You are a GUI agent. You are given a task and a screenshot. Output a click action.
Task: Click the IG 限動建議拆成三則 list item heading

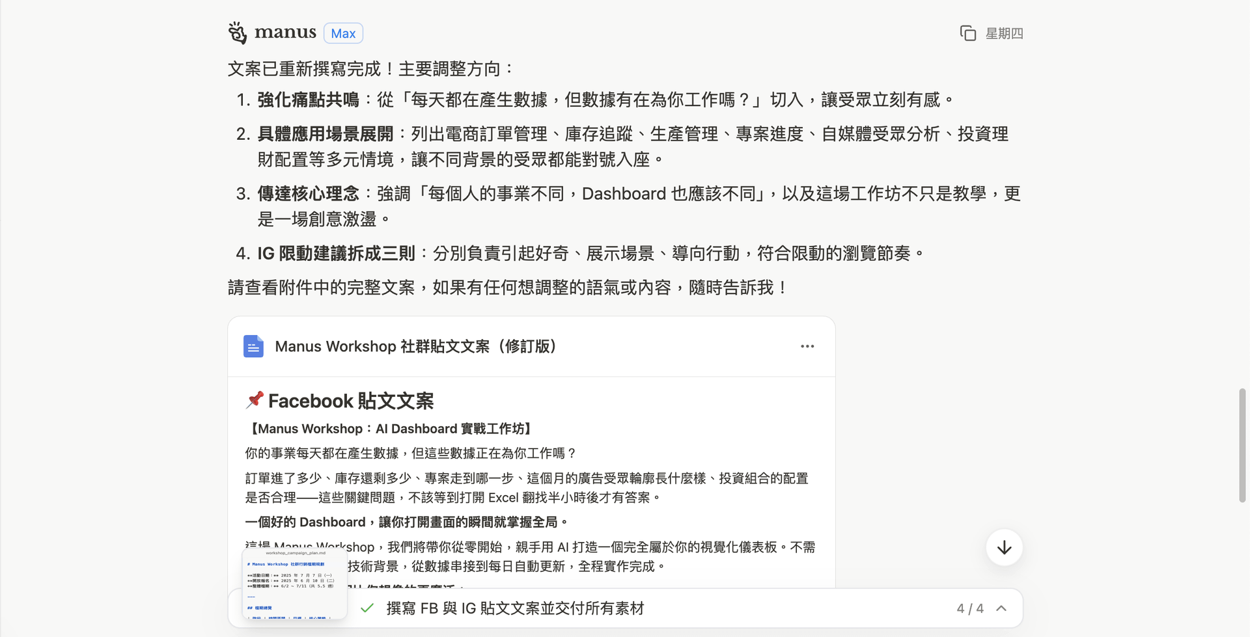(336, 253)
